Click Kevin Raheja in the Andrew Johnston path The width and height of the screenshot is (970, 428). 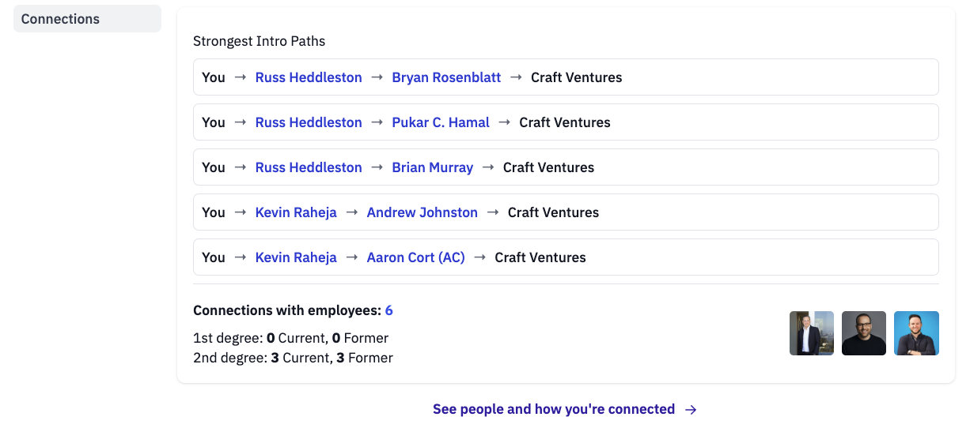tap(296, 212)
